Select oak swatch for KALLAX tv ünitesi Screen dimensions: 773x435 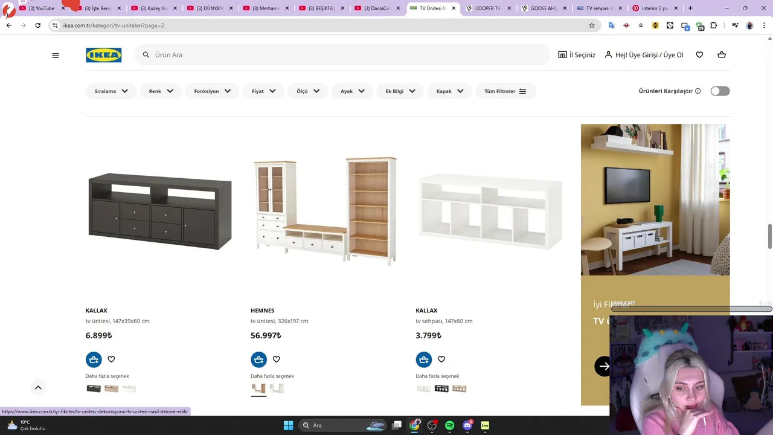point(112,388)
